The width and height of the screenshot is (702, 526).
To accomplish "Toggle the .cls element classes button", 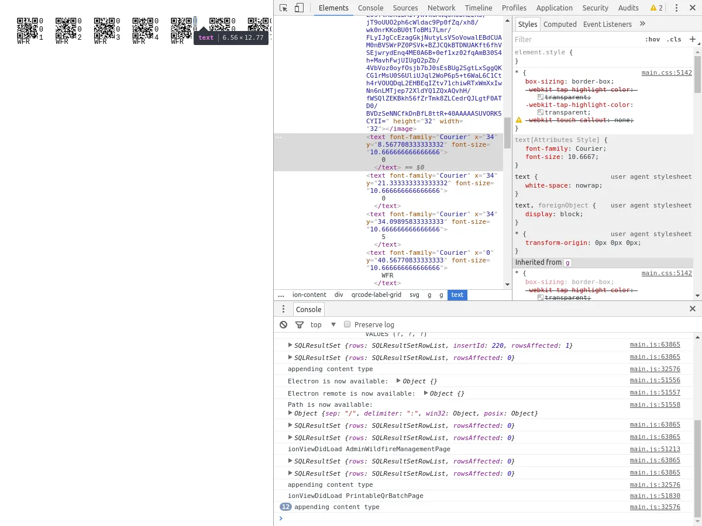I will pyautogui.click(x=675, y=39).
